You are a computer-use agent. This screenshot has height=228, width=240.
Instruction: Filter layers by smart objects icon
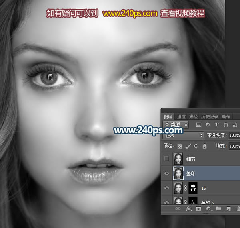[x=235, y=125]
